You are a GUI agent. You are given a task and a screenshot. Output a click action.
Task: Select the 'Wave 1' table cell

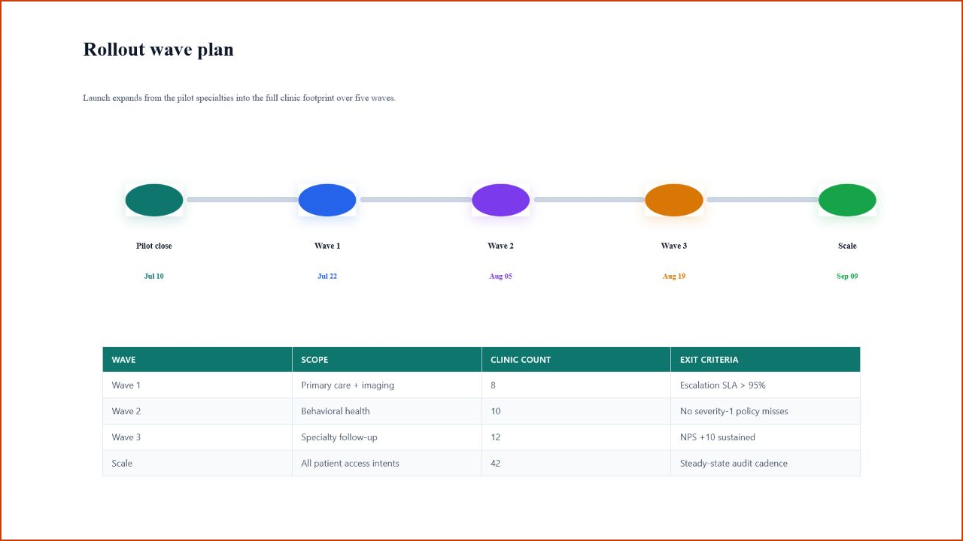tap(197, 385)
